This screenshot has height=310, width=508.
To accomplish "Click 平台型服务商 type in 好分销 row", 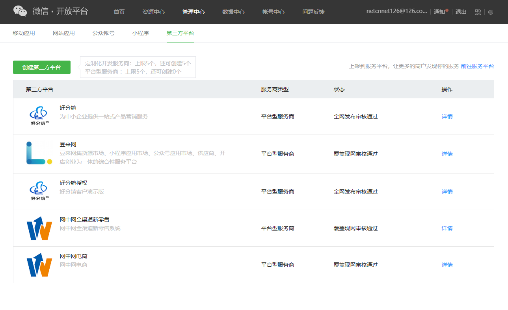I will point(277,116).
